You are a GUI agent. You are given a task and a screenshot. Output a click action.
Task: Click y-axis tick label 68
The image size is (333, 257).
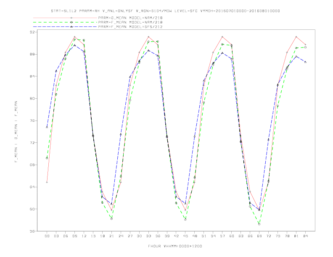coord(32,165)
